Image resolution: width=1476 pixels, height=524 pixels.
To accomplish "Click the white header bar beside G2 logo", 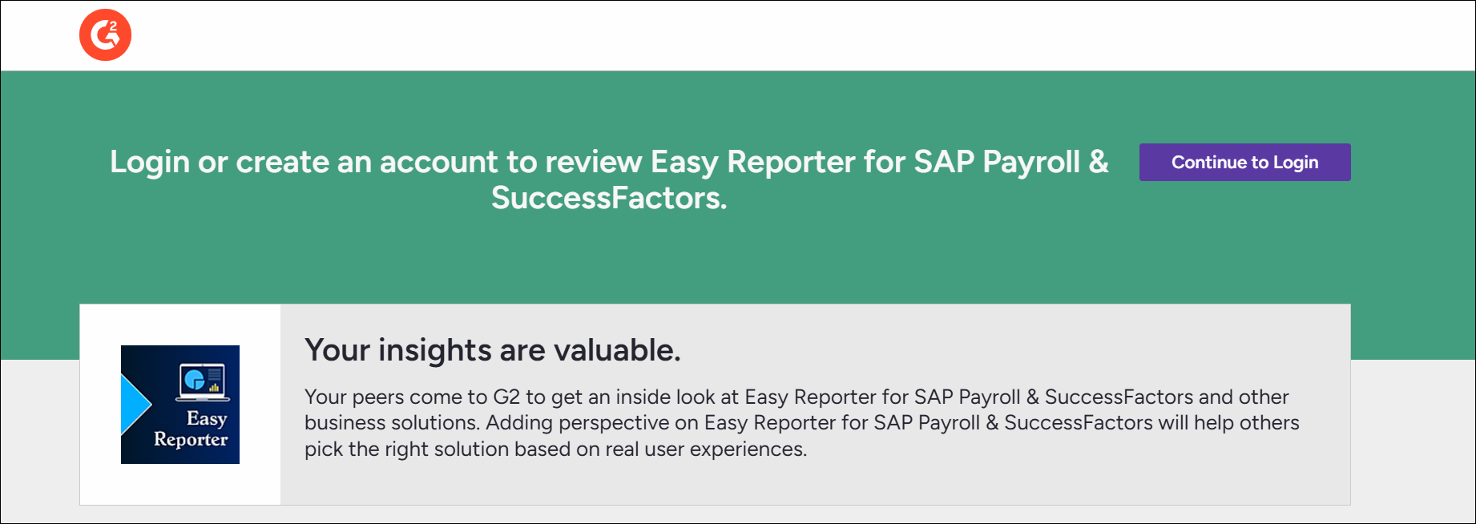I will 721,35.
